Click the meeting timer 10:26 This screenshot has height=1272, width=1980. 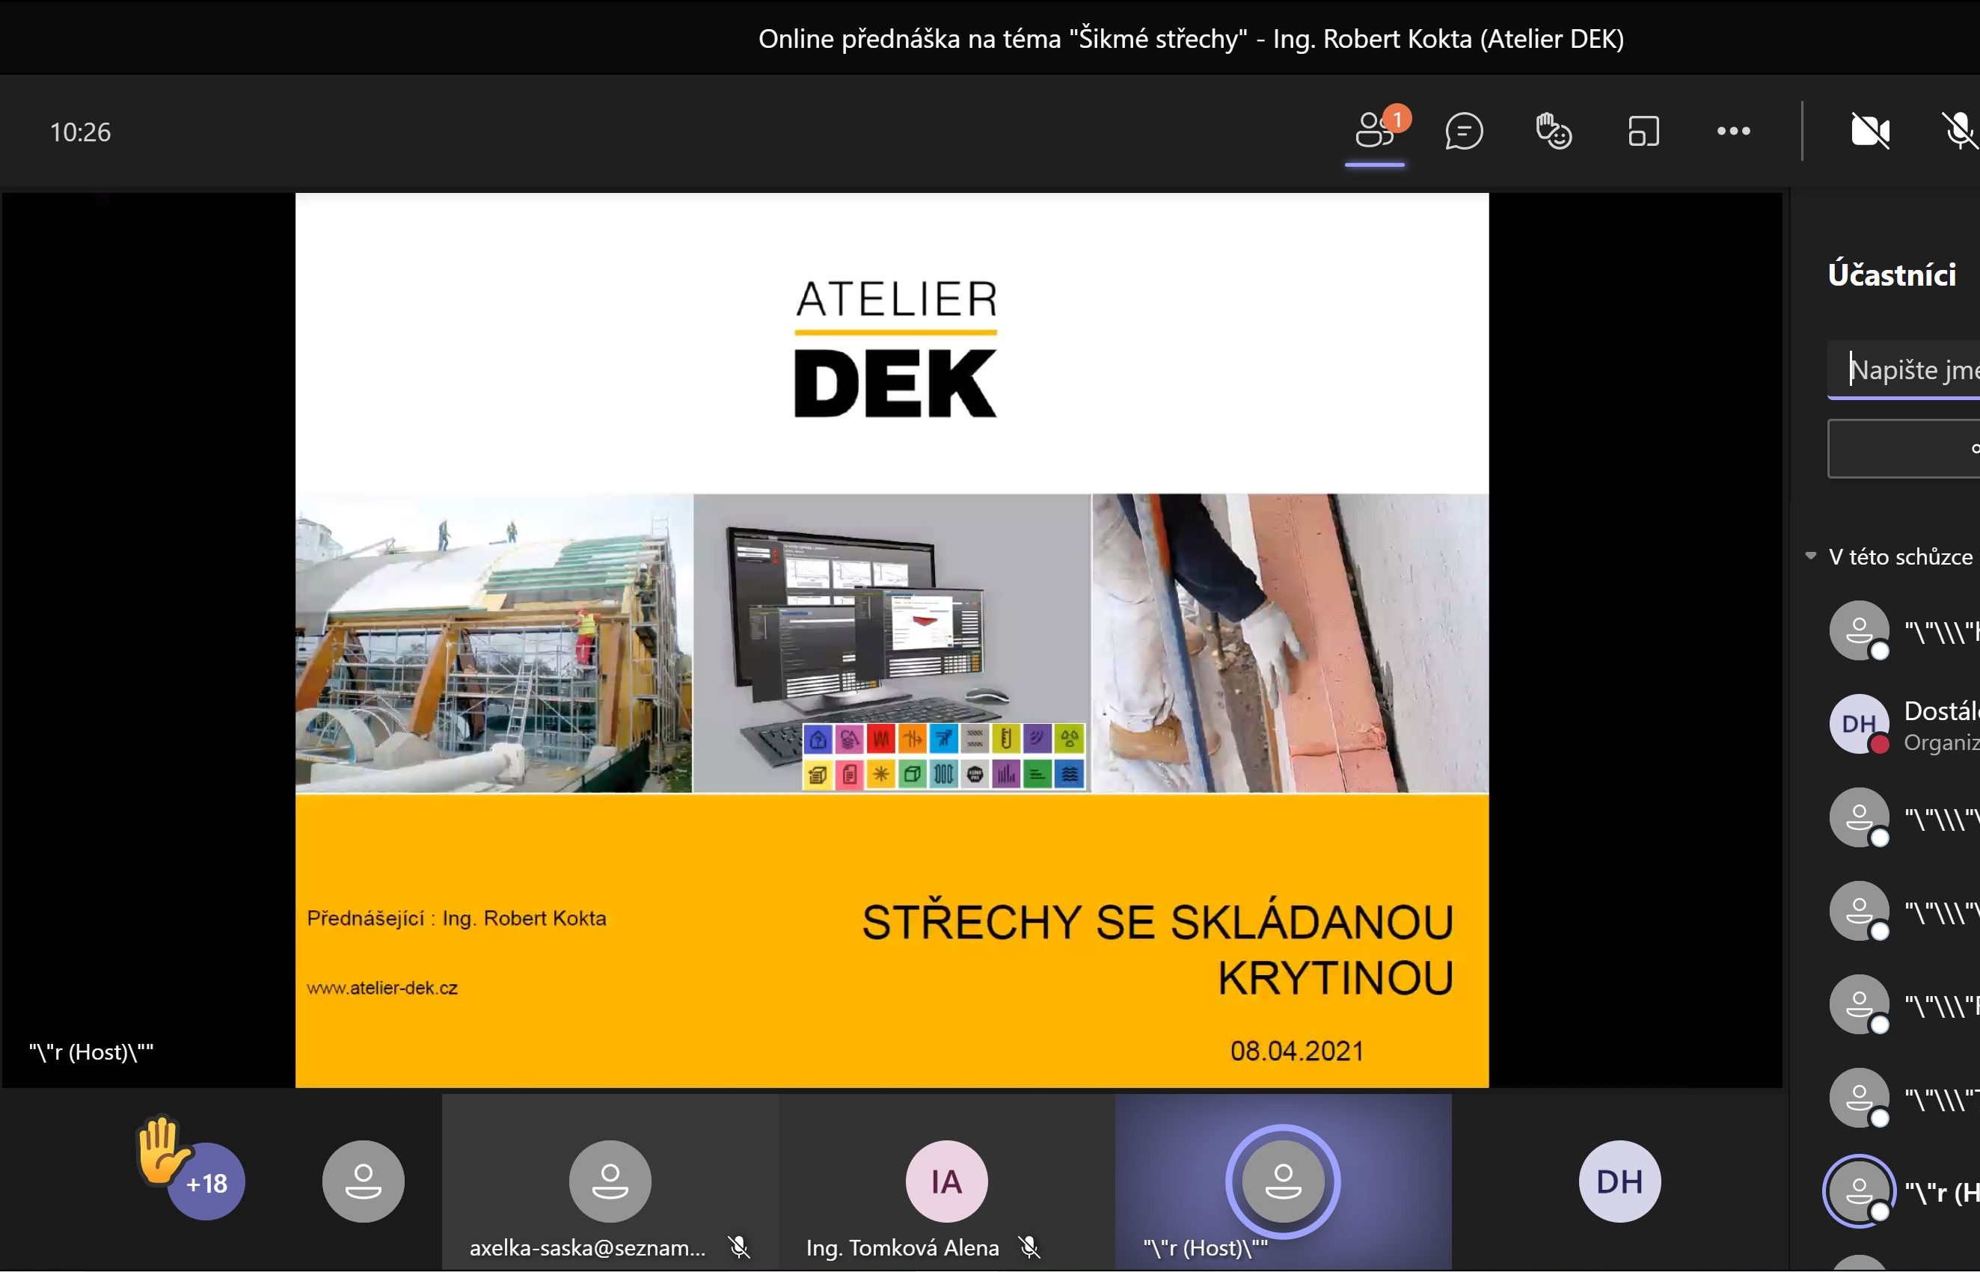coord(80,132)
